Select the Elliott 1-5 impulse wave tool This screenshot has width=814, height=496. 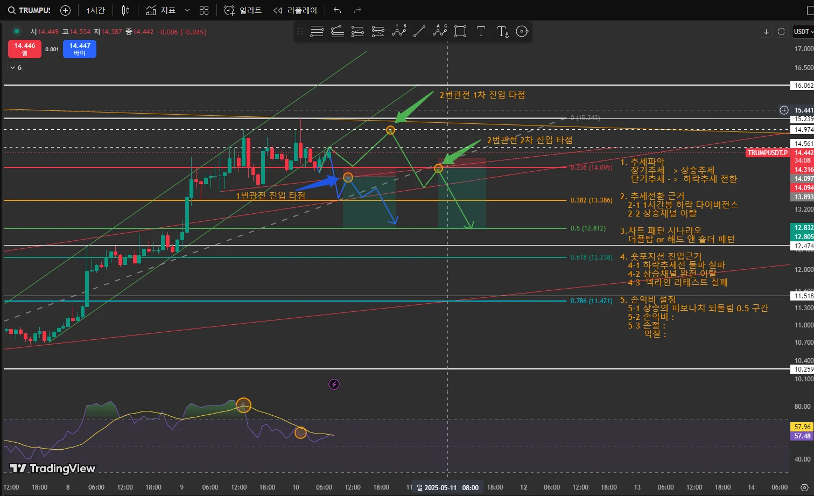(399, 31)
